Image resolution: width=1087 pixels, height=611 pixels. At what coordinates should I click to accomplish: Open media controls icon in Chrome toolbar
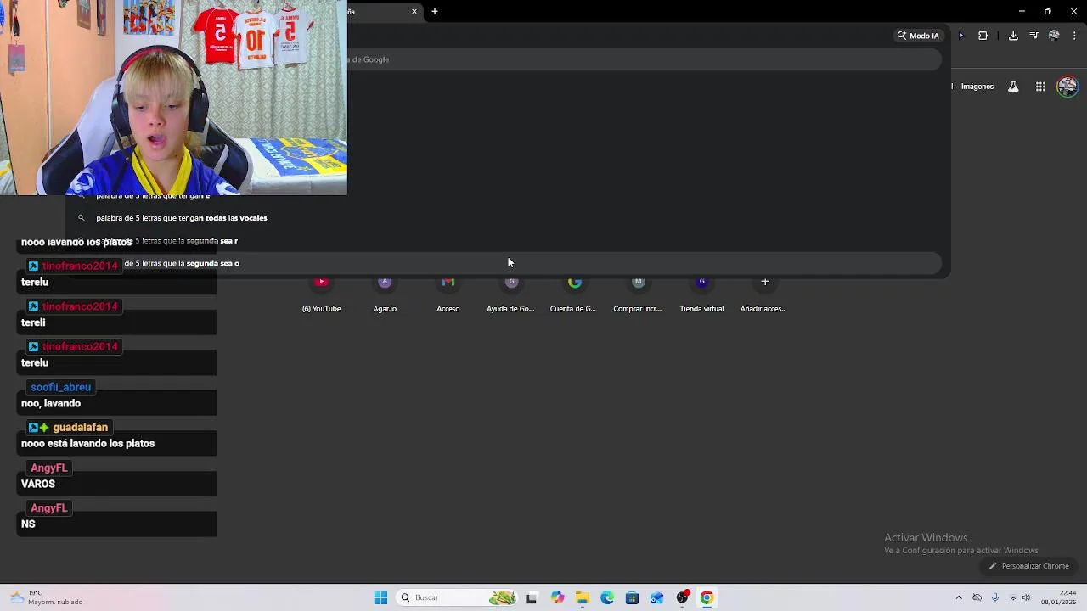tap(1033, 36)
